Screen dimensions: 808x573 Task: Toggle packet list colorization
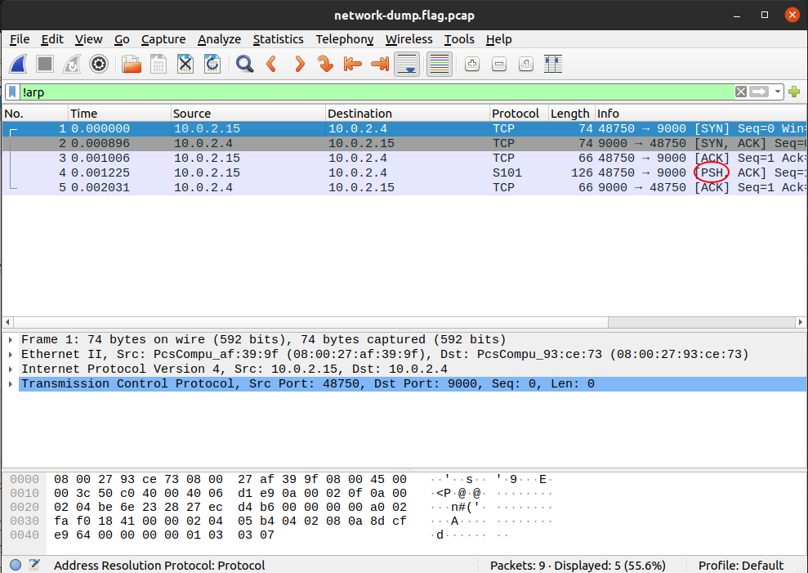click(x=440, y=64)
